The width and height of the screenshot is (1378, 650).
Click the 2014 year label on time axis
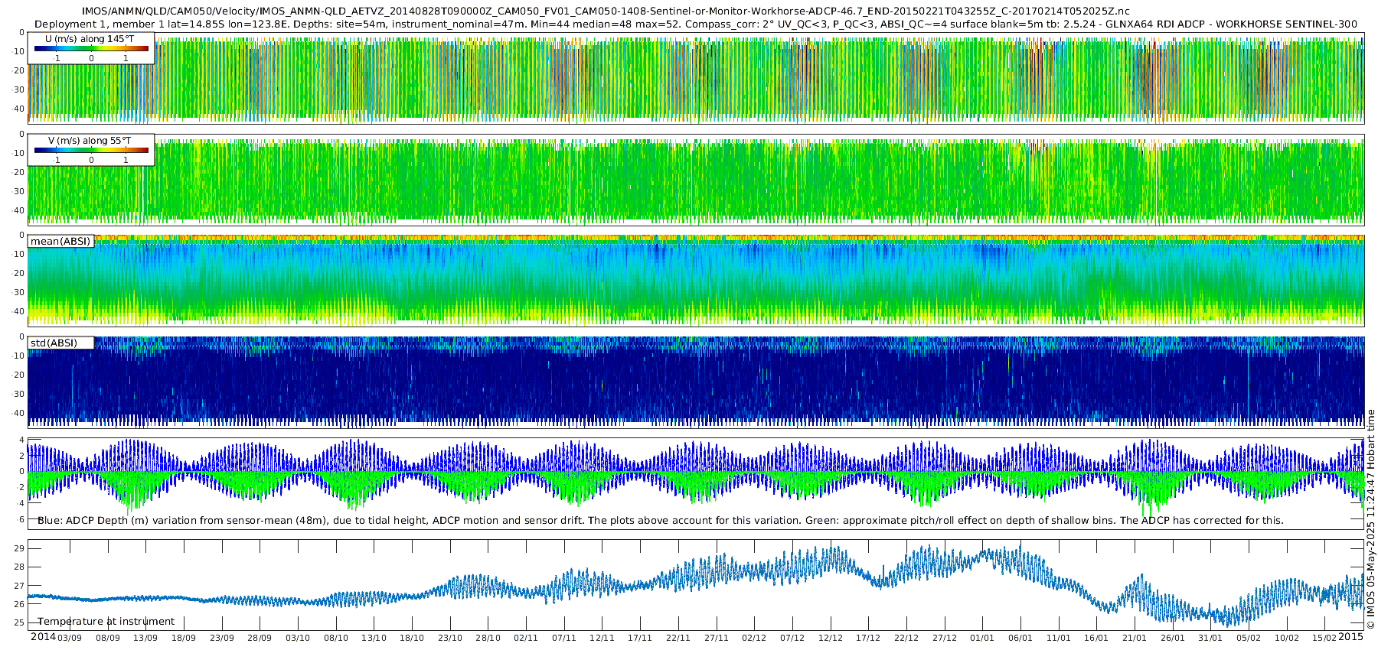tap(43, 637)
